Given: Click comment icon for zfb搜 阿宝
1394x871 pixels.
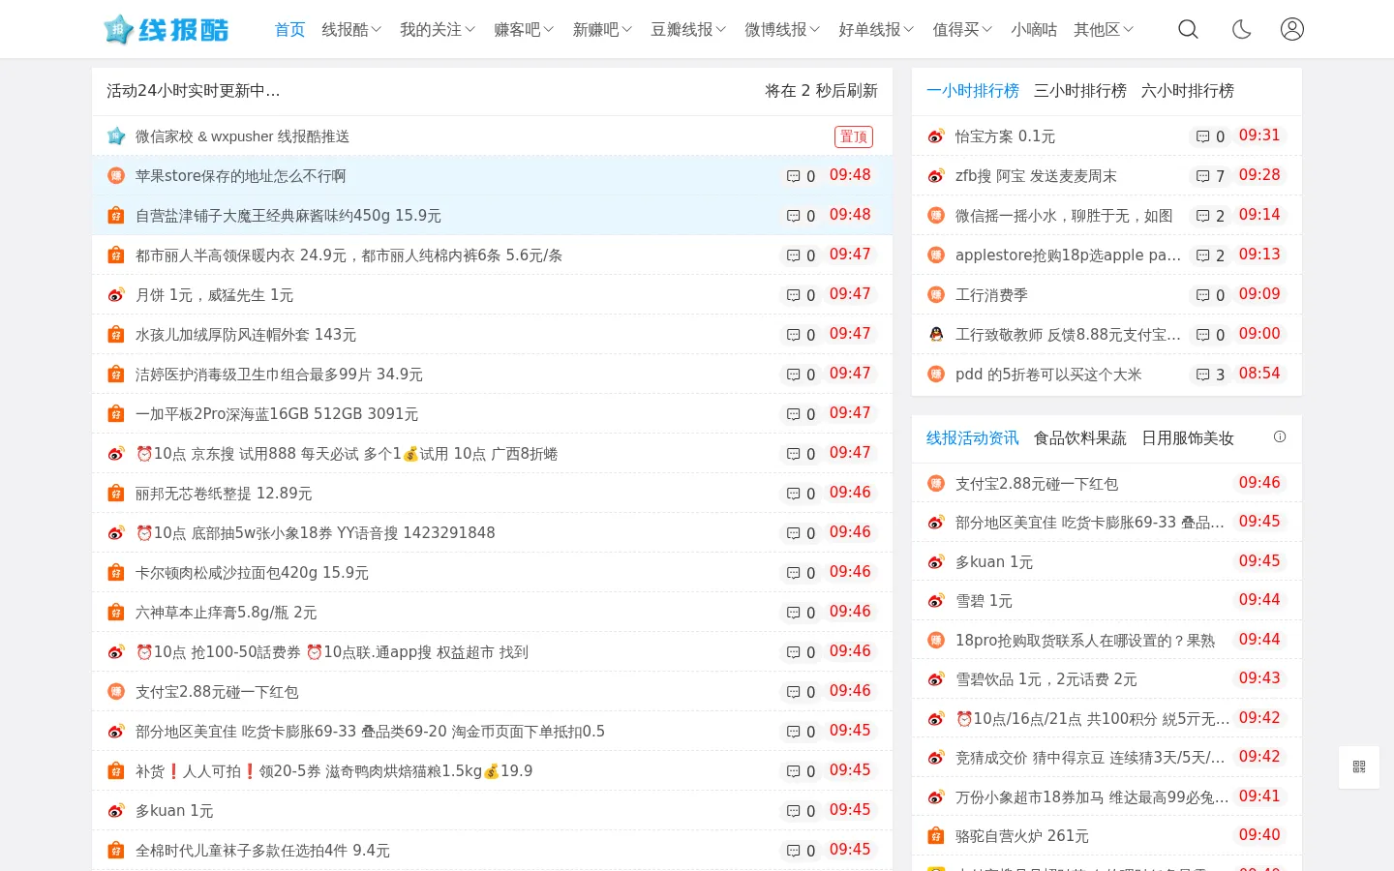Looking at the screenshot, I should (1203, 176).
